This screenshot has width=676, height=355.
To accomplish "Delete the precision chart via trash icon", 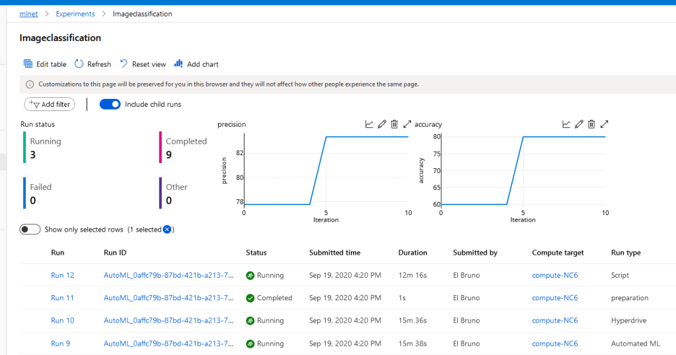I will 394,124.
